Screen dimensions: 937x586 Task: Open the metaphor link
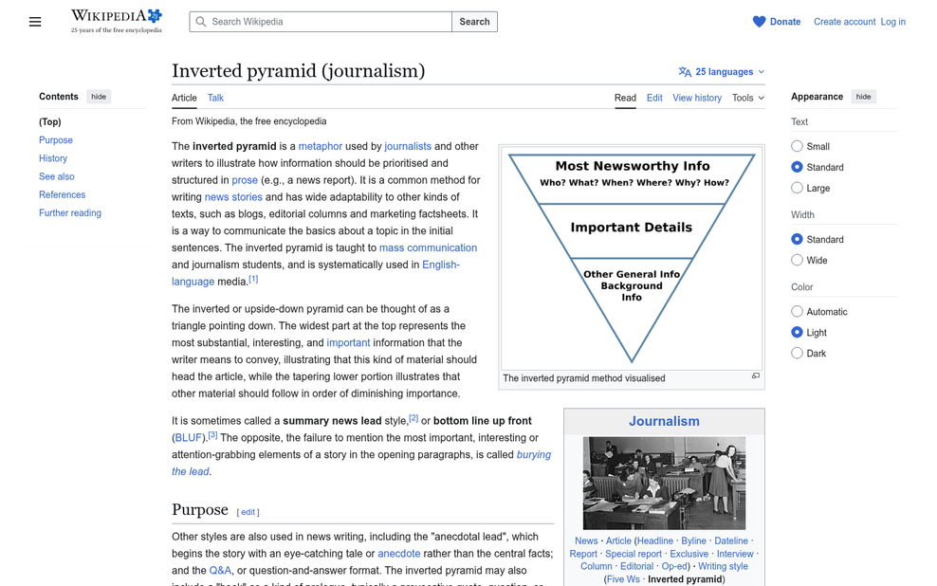(321, 146)
